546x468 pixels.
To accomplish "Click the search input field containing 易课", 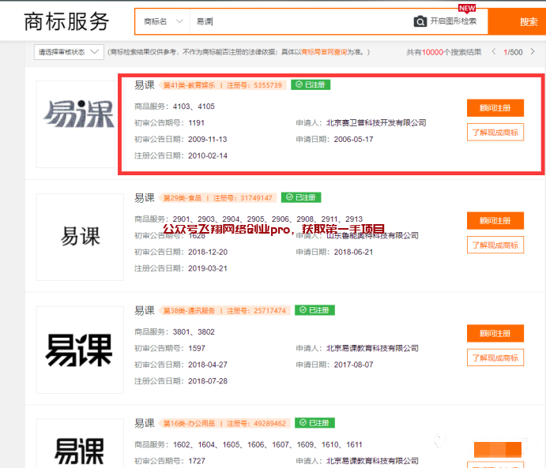I will click(300, 21).
